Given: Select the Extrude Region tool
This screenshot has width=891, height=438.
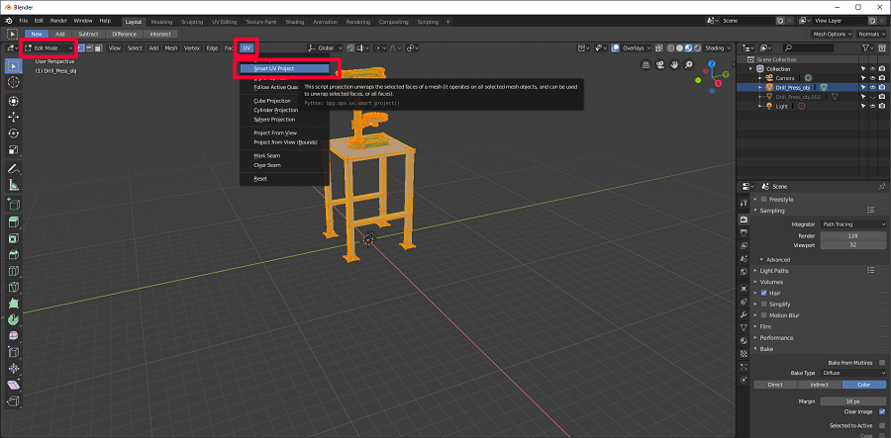Looking at the screenshot, I should [x=14, y=221].
